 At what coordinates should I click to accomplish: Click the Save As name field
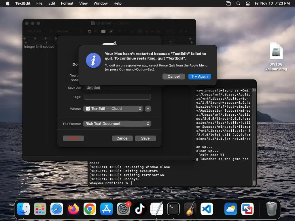pos(117,87)
